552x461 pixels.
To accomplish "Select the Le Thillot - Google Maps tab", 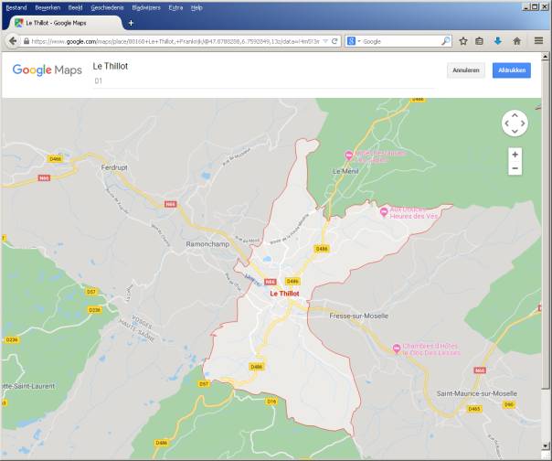I will (x=65, y=23).
